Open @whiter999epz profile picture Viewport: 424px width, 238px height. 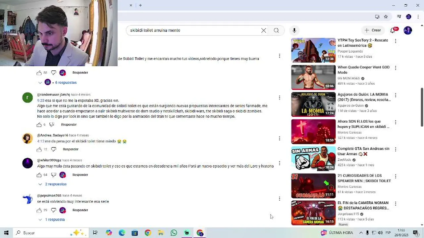[27, 163]
